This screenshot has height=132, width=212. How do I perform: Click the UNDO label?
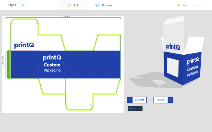pyautogui.click(x=184, y=5)
